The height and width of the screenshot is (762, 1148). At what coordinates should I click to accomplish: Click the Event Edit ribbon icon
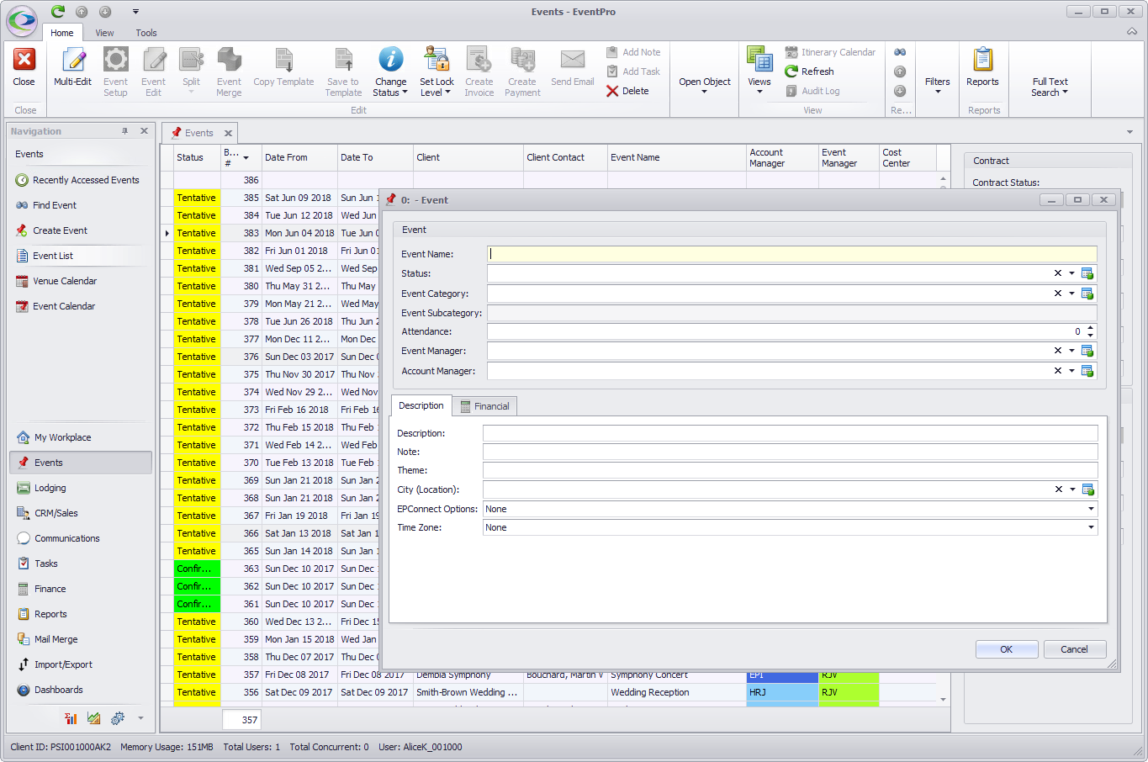click(x=153, y=60)
